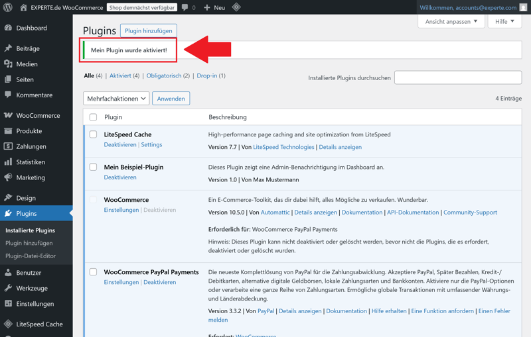Click the WordPress logo in admin bar

pos(8,7)
